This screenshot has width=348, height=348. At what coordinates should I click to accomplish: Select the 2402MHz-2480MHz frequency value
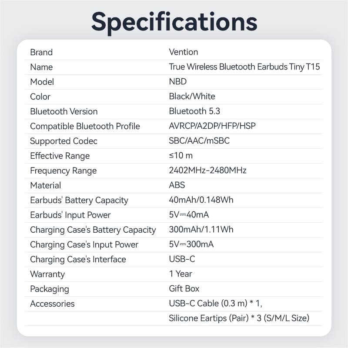point(207,171)
